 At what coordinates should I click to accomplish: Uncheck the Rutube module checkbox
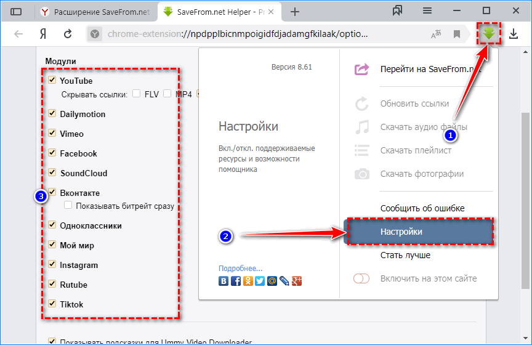tap(52, 283)
